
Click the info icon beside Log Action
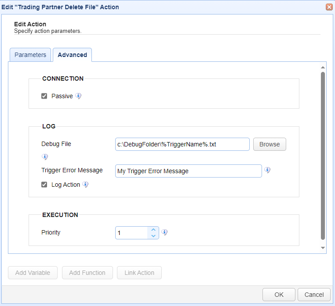[x=85, y=185]
